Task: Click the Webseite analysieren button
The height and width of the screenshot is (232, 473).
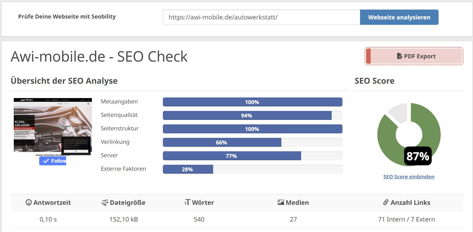Action: coord(399,17)
